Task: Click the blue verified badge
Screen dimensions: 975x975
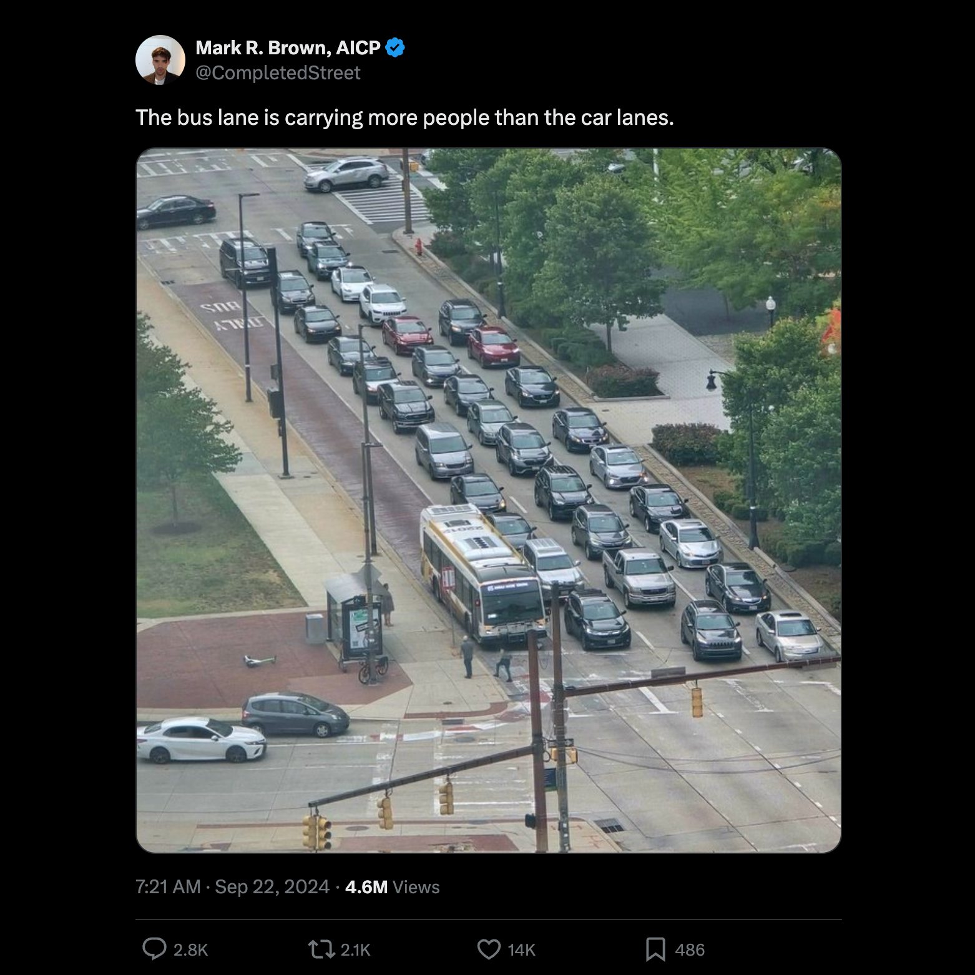Action: pyautogui.click(x=395, y=47)
